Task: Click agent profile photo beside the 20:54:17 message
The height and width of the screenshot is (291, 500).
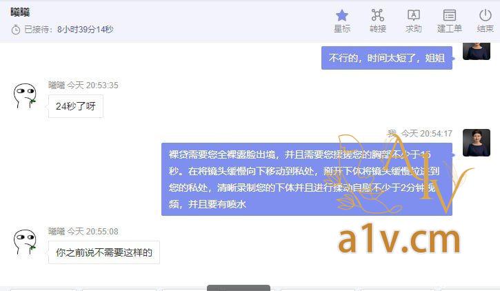Action: pos(477,143)
